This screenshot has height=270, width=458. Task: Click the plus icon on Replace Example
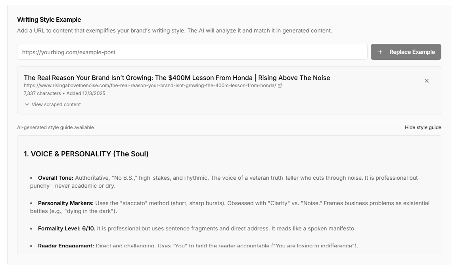tap(380, 52)
